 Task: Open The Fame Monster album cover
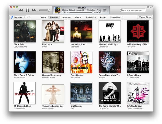tap(110, 93)
